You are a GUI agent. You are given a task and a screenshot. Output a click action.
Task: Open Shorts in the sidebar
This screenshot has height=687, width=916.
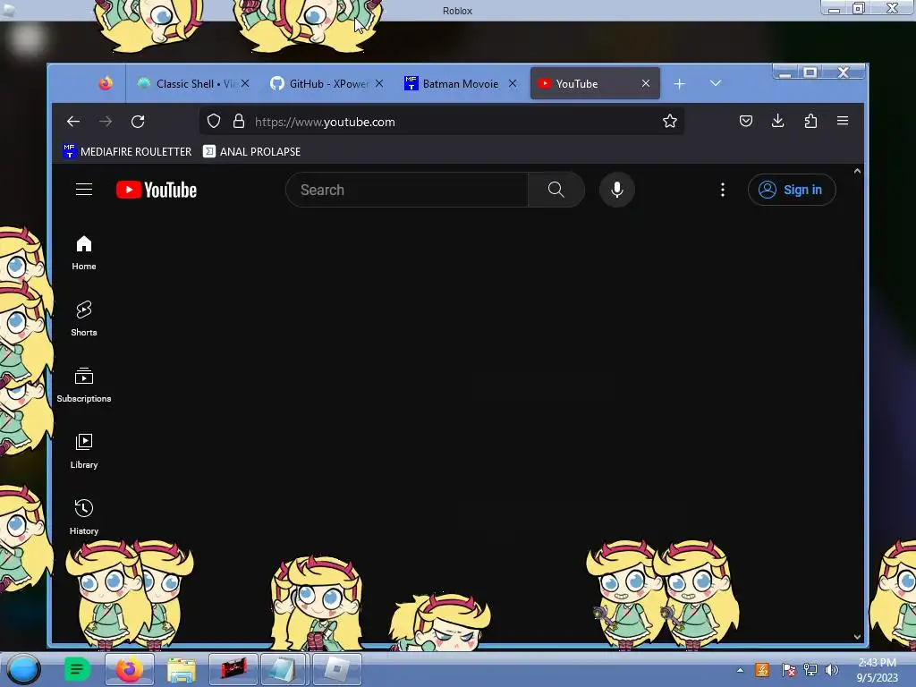[83, 319]
